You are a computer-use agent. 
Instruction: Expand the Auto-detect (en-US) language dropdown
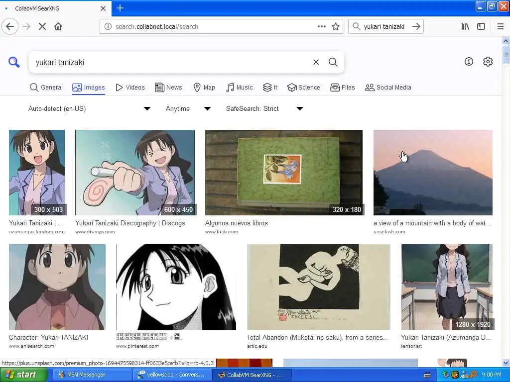pos(90,108)
